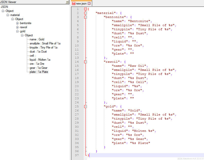Click the save-state icon on new.json tab
This screenshot has width=204, height=160.
click(74, 4)
